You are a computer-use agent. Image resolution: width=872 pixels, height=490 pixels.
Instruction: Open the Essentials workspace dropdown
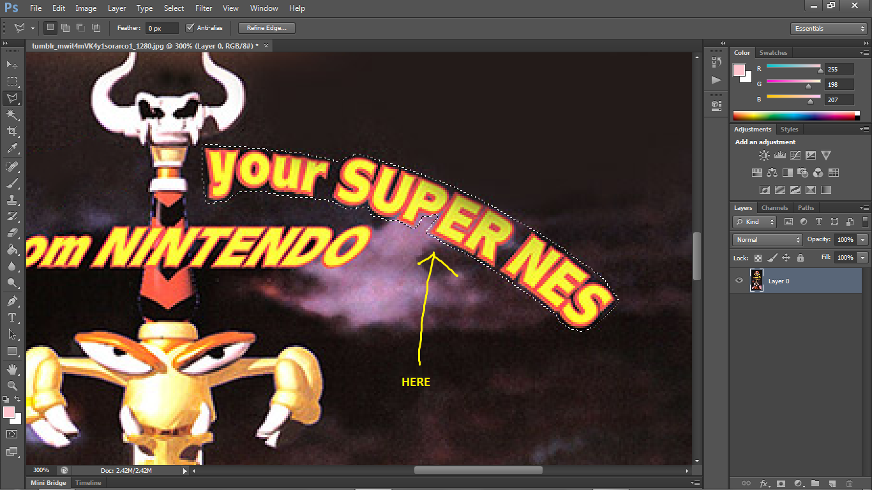click(x=828, y=29)
